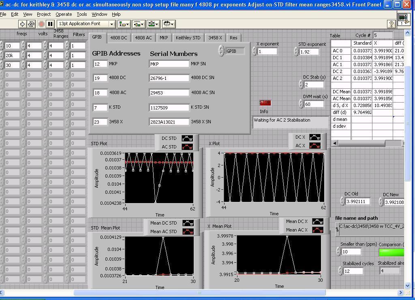415x300 pixels.
Task: Click the 4808 DC SN field
Action: pyautogui.click(x=169, y=78)
